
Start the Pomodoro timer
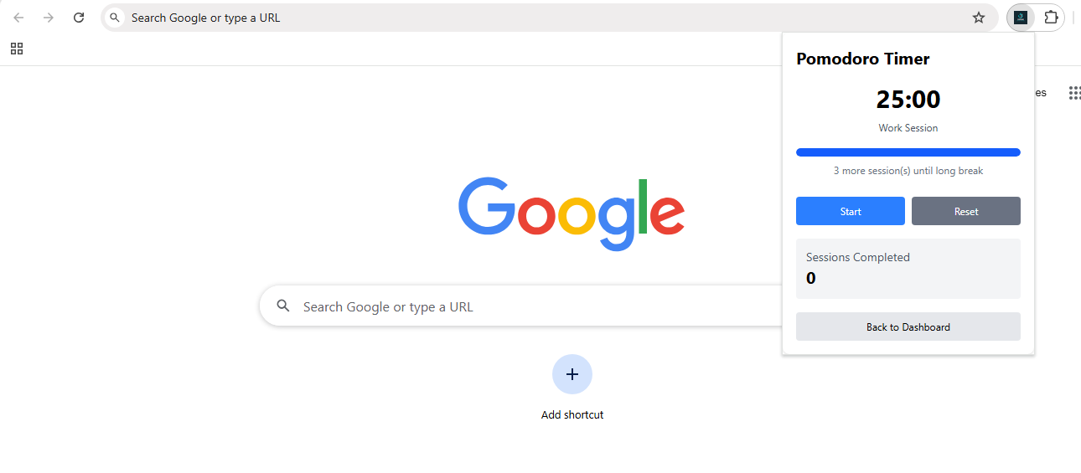851,211
